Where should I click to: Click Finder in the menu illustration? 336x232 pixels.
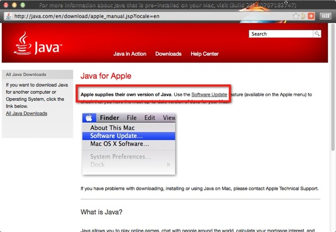click(110, 118)
